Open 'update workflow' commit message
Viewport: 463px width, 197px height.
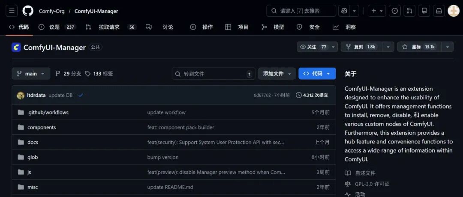click(166, 112)
